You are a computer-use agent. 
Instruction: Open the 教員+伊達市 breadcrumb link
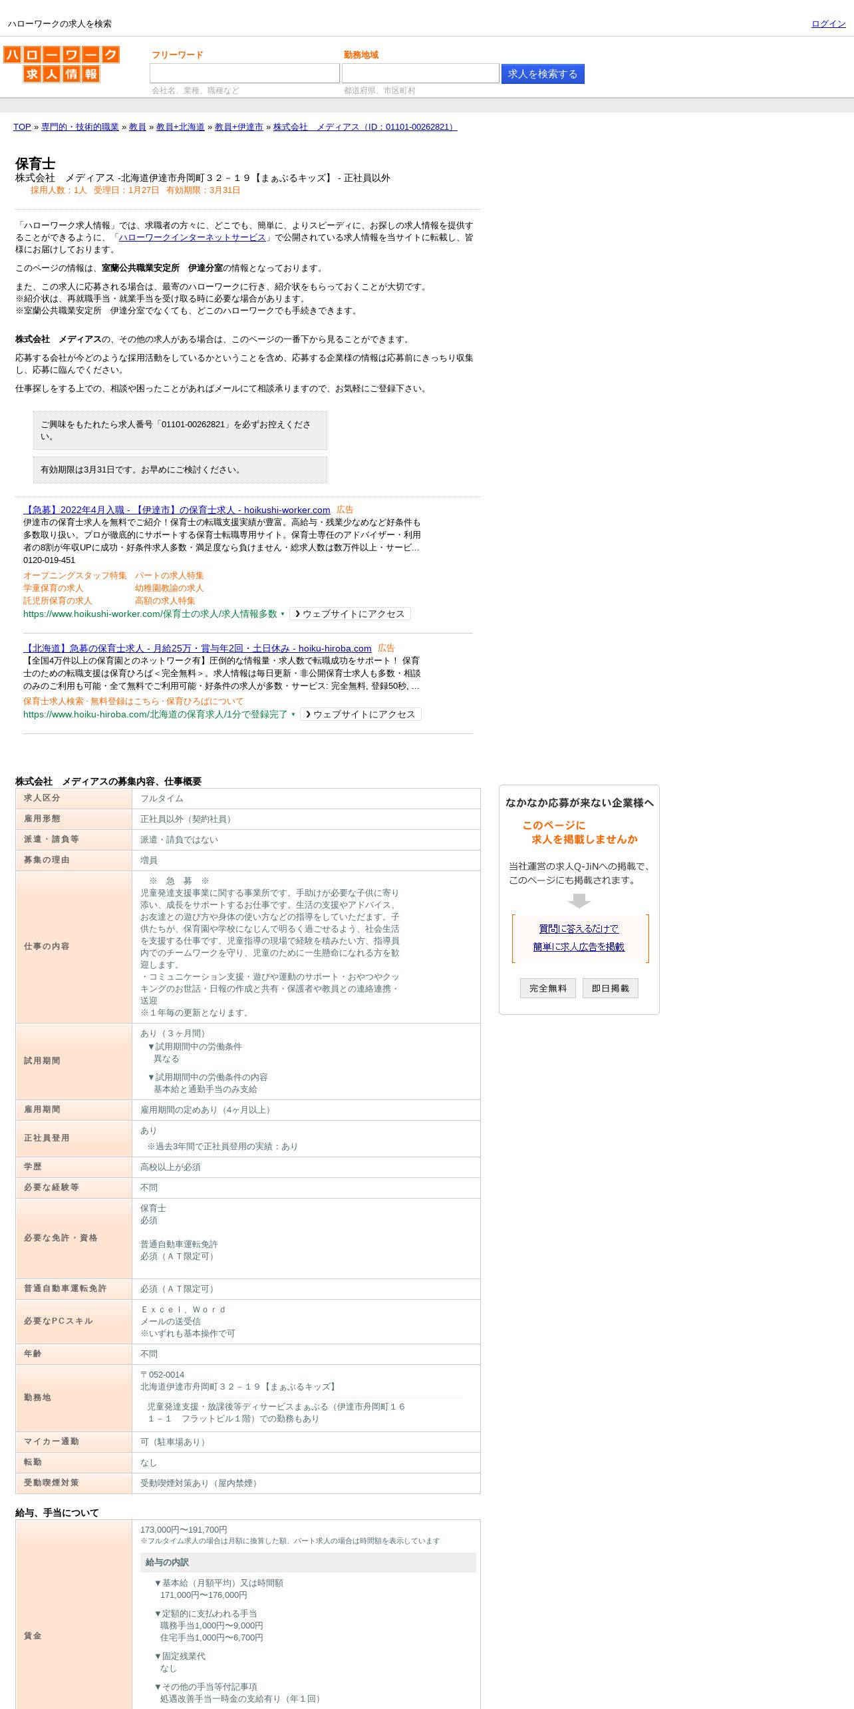coord(239,127)
